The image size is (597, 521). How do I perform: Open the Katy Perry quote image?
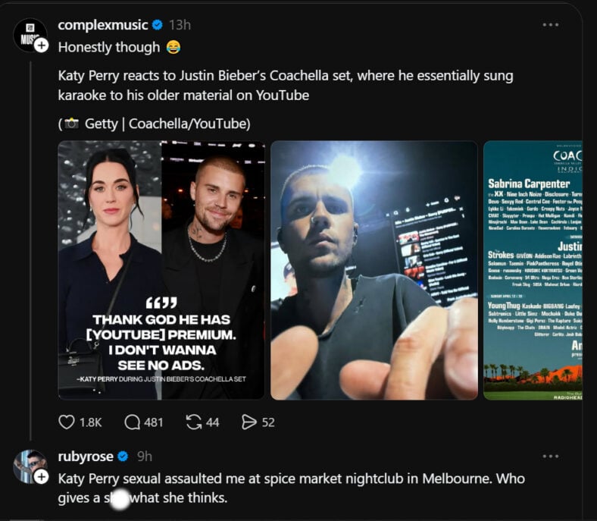click(161, 270)
